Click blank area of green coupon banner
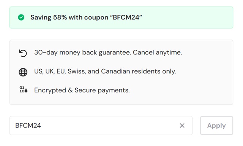 [186, 17]
